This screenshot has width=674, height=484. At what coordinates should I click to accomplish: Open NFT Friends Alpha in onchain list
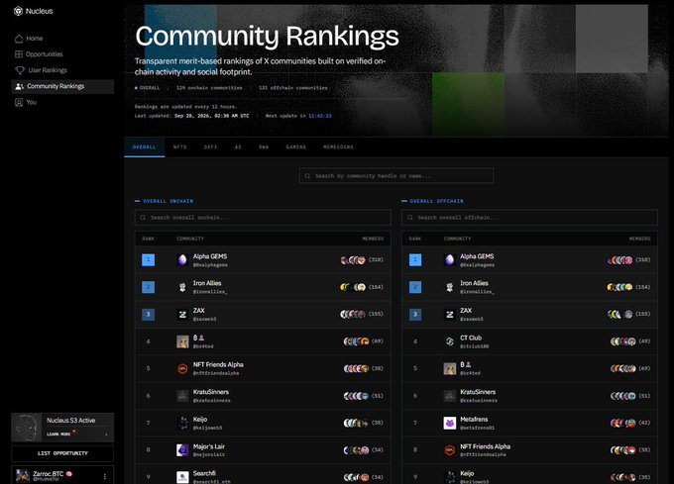coord(263,368)
